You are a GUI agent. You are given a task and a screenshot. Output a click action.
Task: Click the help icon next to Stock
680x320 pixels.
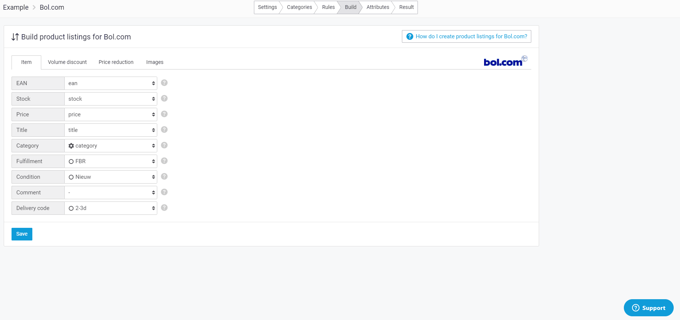tap(164, 98)
